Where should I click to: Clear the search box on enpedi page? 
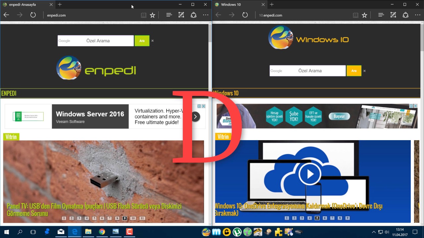152,41
